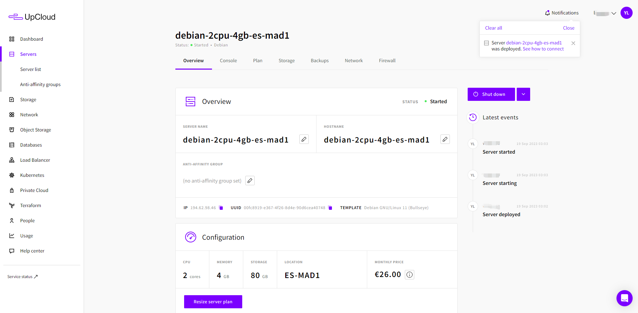Screen dimensions: 638x313
Task: Follow the See how to connect link
Action: coord(543,49)
